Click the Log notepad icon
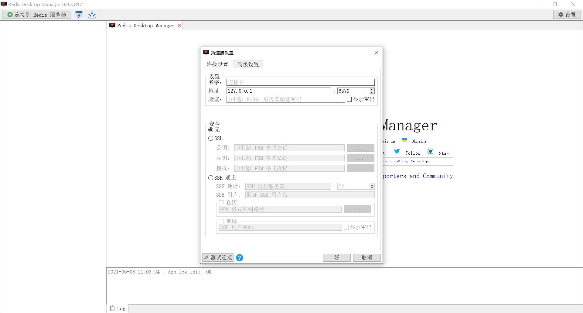Viewport: 583px width, 313px height. pos(112,308)
